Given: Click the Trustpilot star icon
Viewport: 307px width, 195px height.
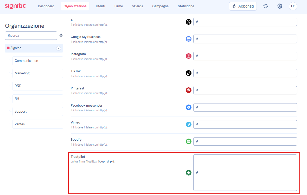Looking at the screenshot, I should click(188, 172).
